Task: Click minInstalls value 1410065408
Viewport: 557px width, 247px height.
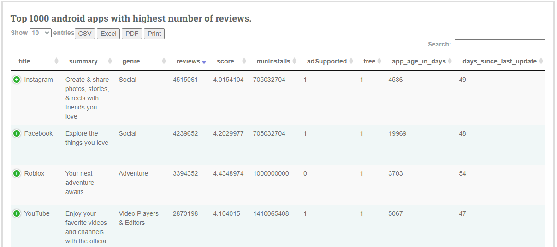Action: pos(271,213)
